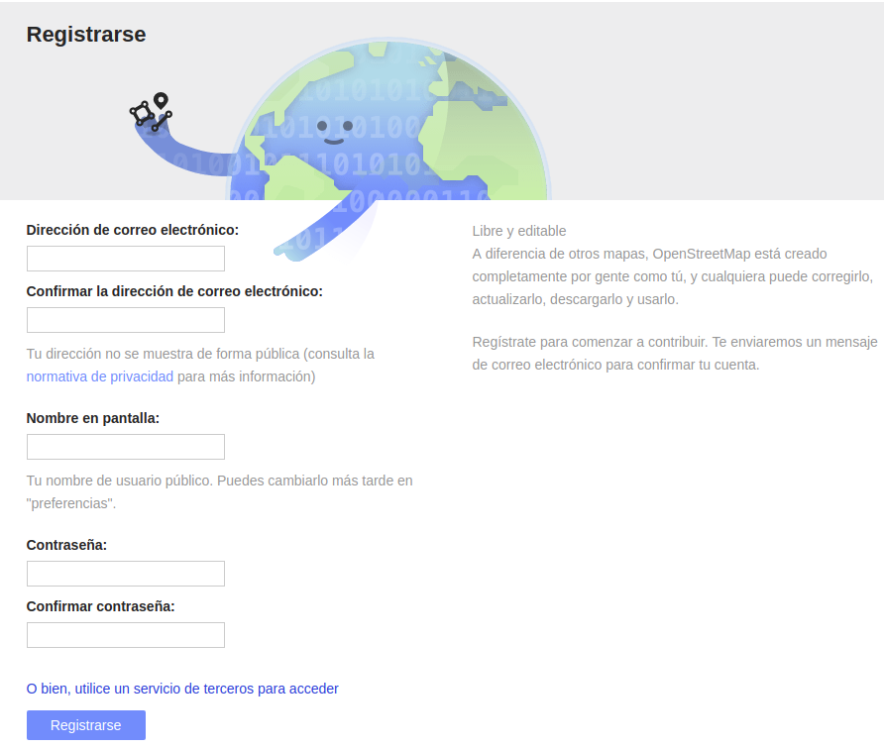Select the 'Libre y editable' text
The width and height of the screenshot is (884, 749).
(x=519, y=231)
